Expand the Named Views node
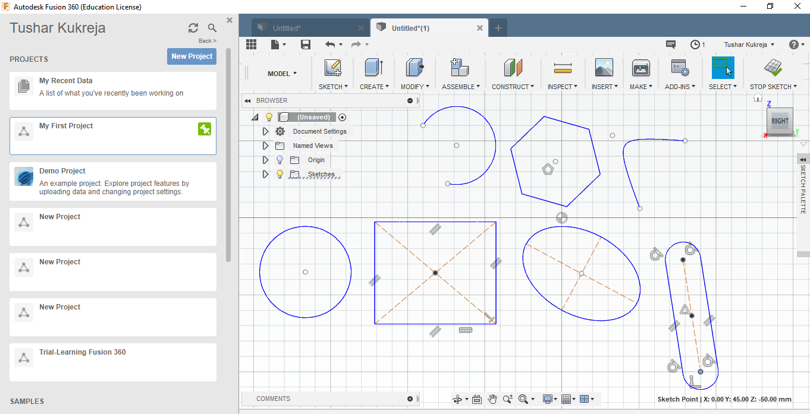The image size is (810, 414). 266,146
